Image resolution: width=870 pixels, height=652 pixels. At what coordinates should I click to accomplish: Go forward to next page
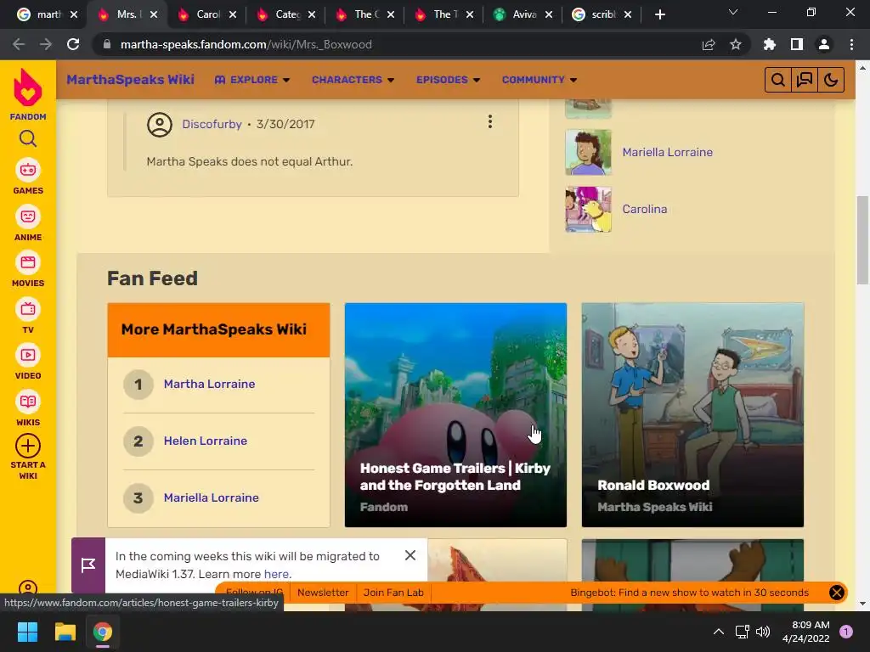click(46, 44)
